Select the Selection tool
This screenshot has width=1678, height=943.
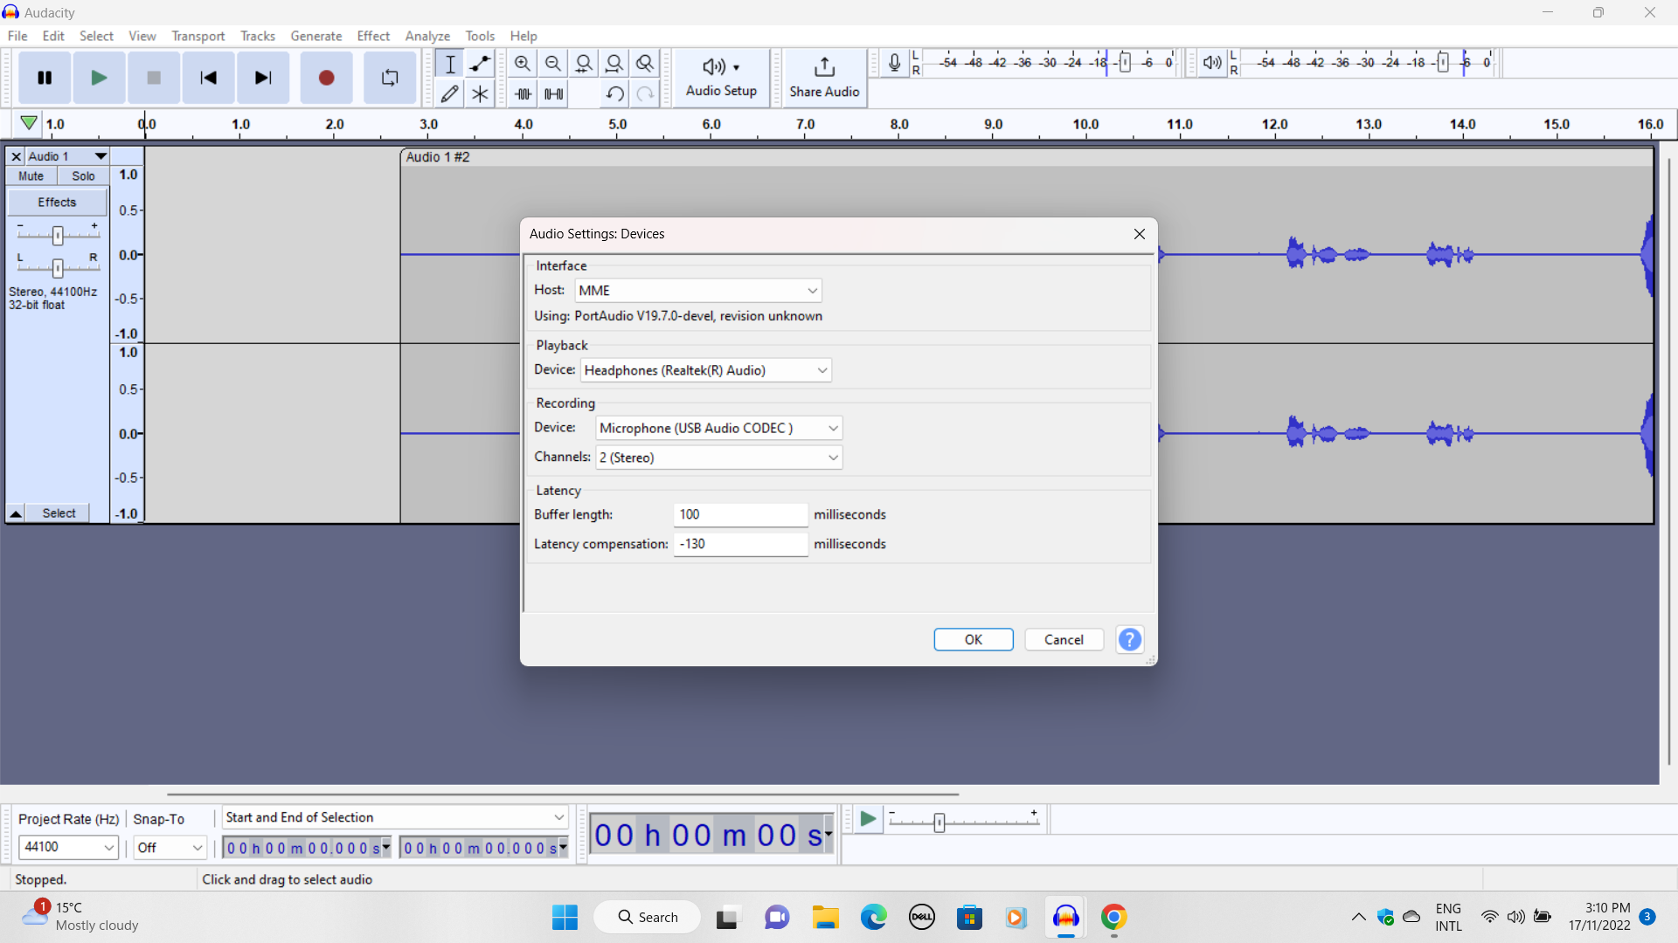point(450,62)
